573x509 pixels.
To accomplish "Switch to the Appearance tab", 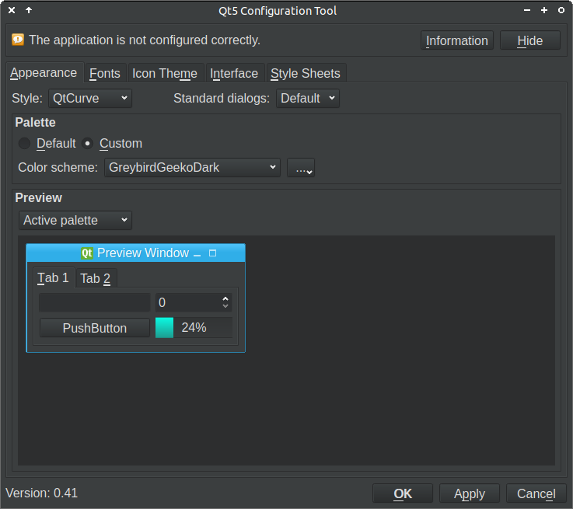I will pos(44,73).
